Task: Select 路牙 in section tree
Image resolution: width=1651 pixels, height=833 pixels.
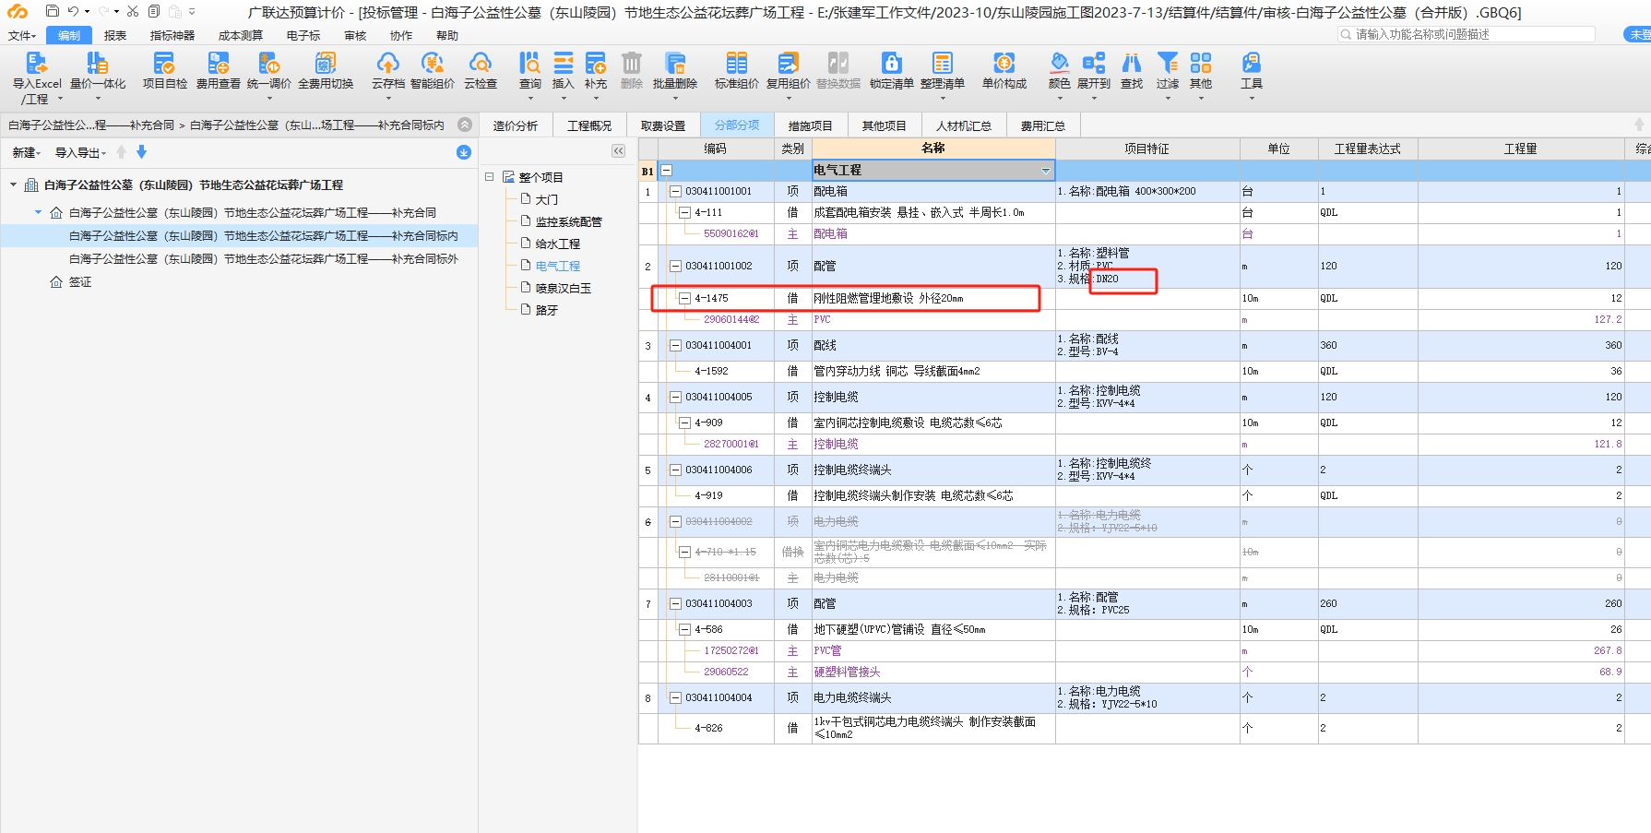Action: [547, 310]
